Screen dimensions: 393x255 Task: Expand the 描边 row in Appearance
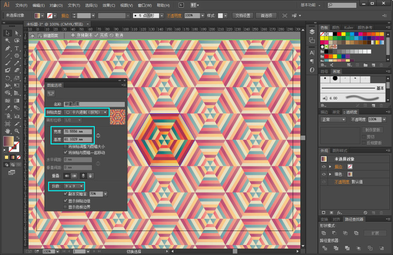(x=330, y=167)
